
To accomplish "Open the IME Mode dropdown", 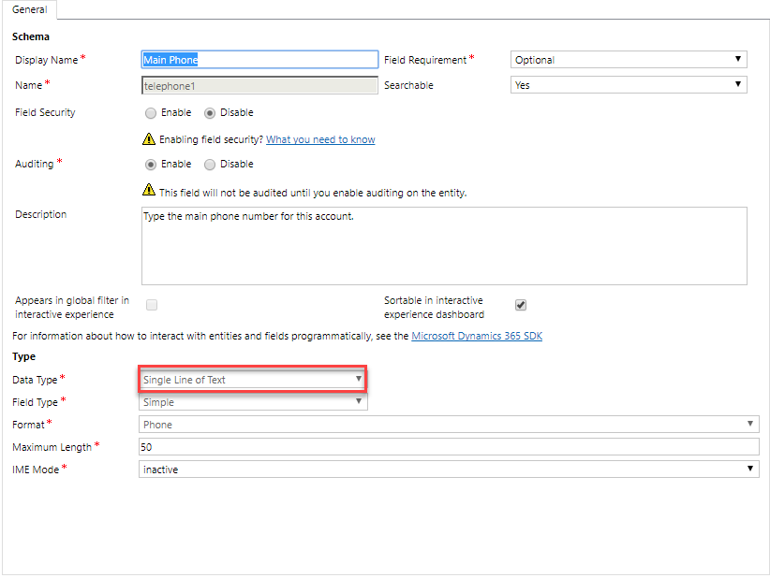I will click(448, 470).
